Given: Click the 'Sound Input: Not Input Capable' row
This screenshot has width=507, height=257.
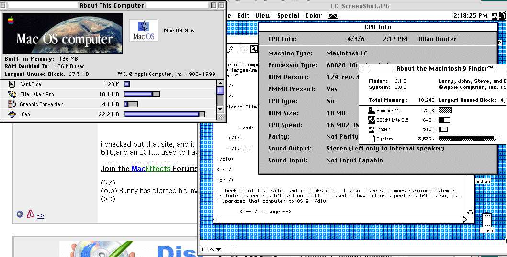Looking at the screenshot, I should point(325,160).
